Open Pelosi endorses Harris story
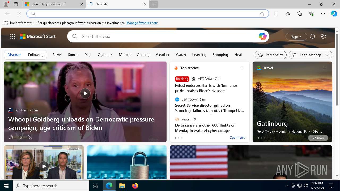Image resolution: width=340 pixels, height=191 pixels. [206, 88]
